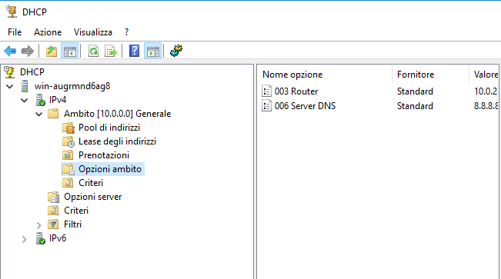Click the 006 Server DNS option icon
The image size is (501, 279).
pyautogui.click(x=266, y=106)
